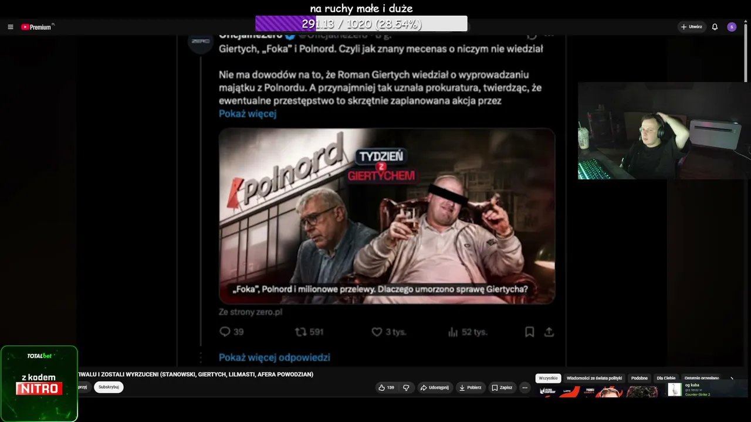Like the tweet with 3 tys. likes
Screen dimensions: 751x422
point(389,332)
